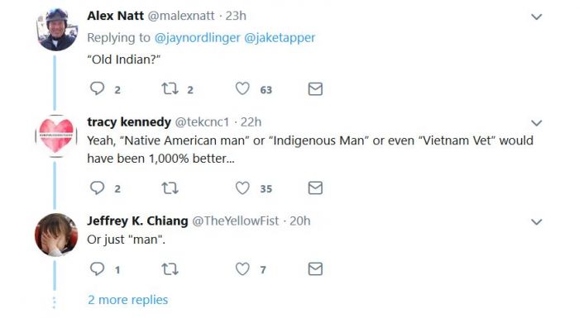Like Alex Natt's tweet with 63 likes
This screenshot has width=579, height=318.
(242, 88)
